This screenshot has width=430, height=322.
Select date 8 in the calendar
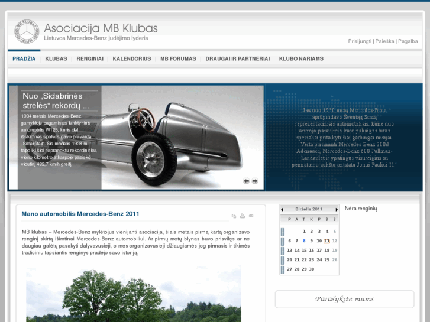pos(304,241)
